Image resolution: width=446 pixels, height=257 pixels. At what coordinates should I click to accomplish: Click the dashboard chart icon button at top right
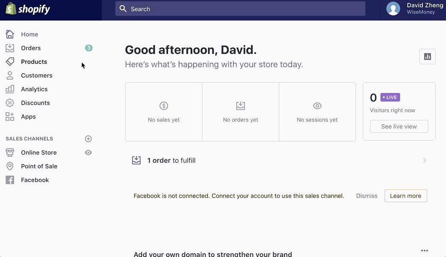point(427,57)
